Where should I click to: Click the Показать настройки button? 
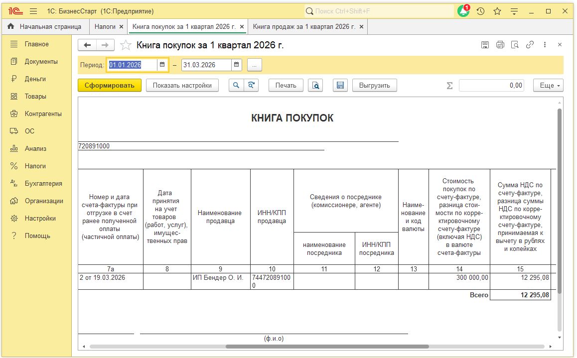[182, 85]
